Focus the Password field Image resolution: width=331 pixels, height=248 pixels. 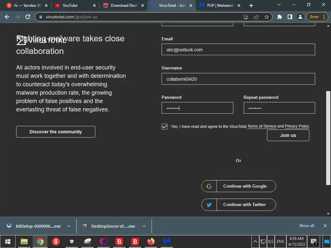(198, 108)
